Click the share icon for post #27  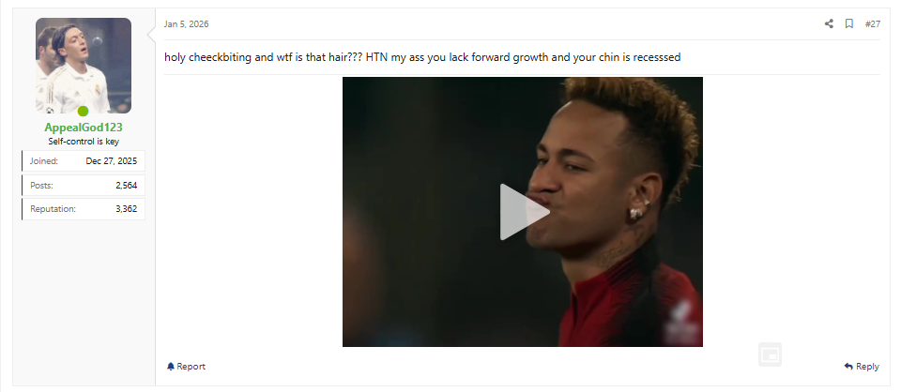click(829, 23)
